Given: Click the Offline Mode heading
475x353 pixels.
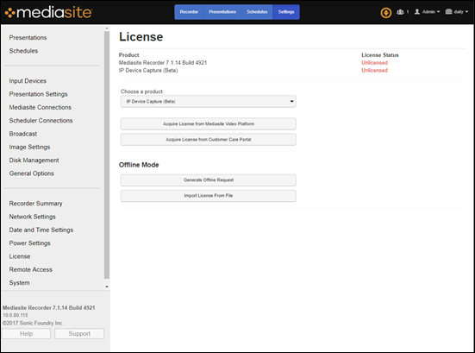Looking at the screenshot, I should coord(139,165).
